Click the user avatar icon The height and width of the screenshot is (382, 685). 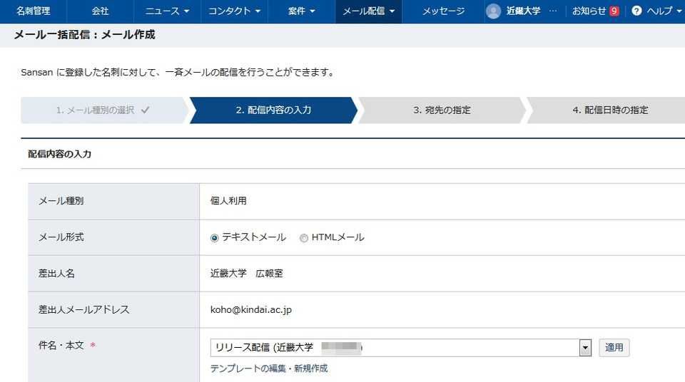[493, 11]
